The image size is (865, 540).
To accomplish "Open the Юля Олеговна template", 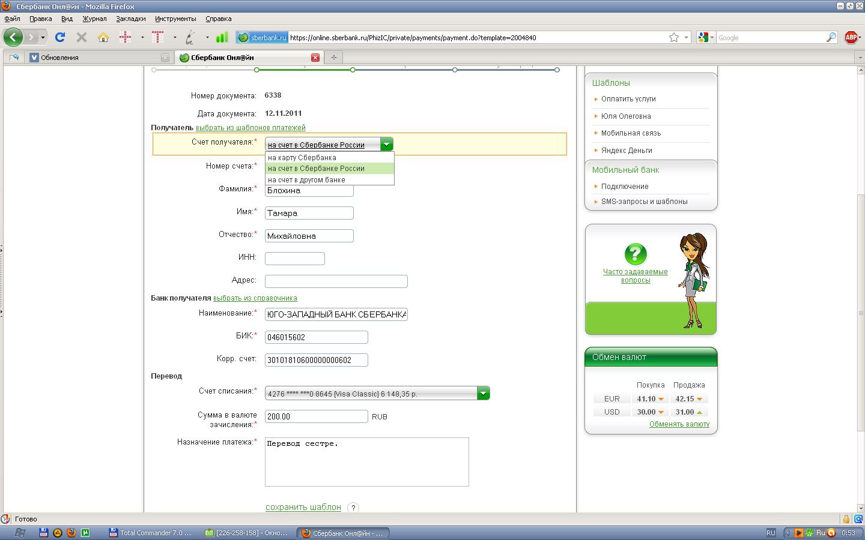I will coord(626,116).
